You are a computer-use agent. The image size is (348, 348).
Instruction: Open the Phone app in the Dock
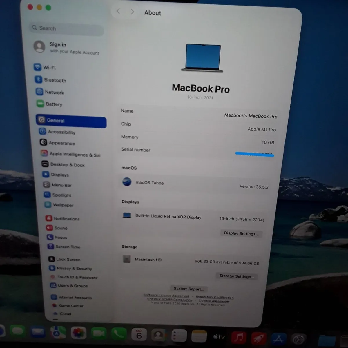coord(119,335)
